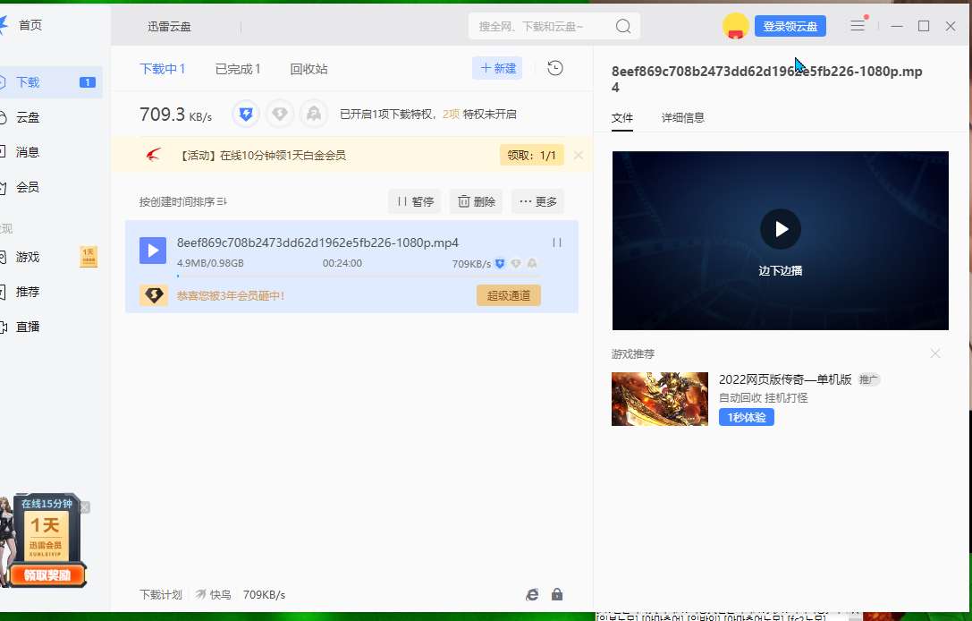The width and height of the screenshot is (972, 621).
Task: Click the 4.9MB/0.98GB size text
Action: 210,264
